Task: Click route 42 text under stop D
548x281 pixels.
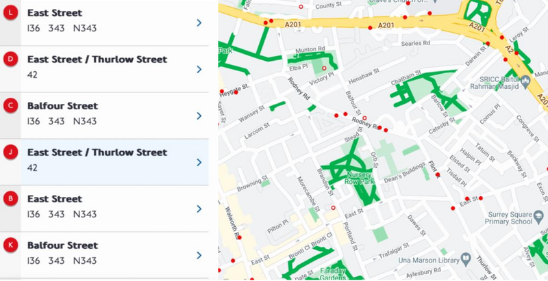Action: coord(32,75)
